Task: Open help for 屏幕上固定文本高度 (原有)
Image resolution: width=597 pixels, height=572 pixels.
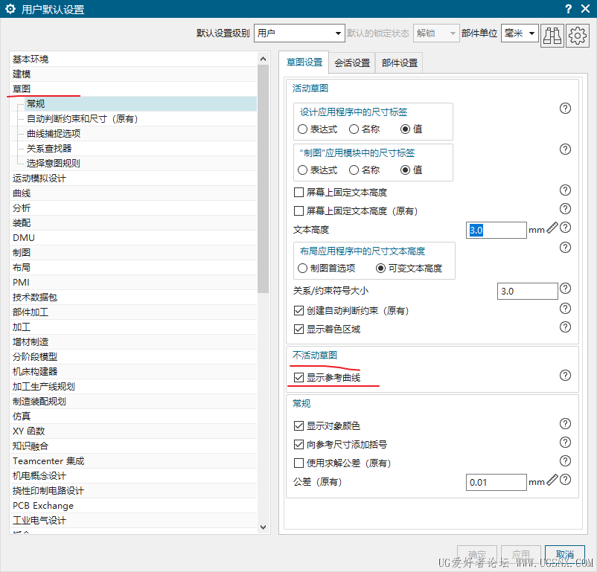Action: tap(565, 208)
